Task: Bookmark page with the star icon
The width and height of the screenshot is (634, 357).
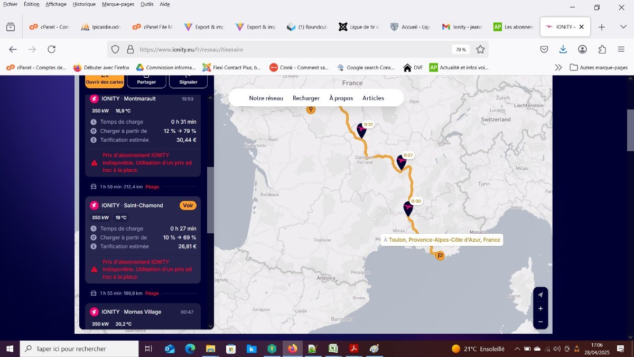Action: pyautogui.click(x=480, y=49)
